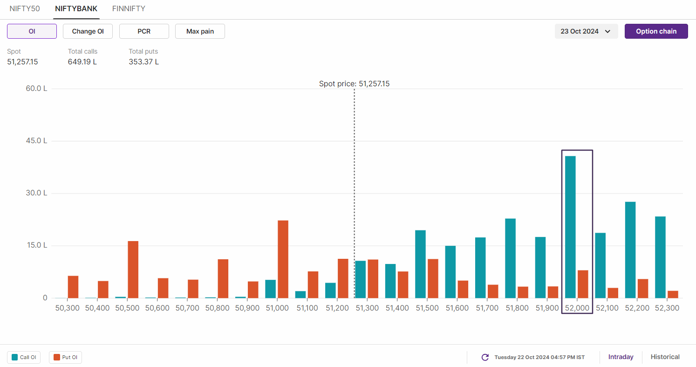Click the 50,300 strike axis label
Image resolution: width=696 pixels, height=367 pixels.
point(67,308)
